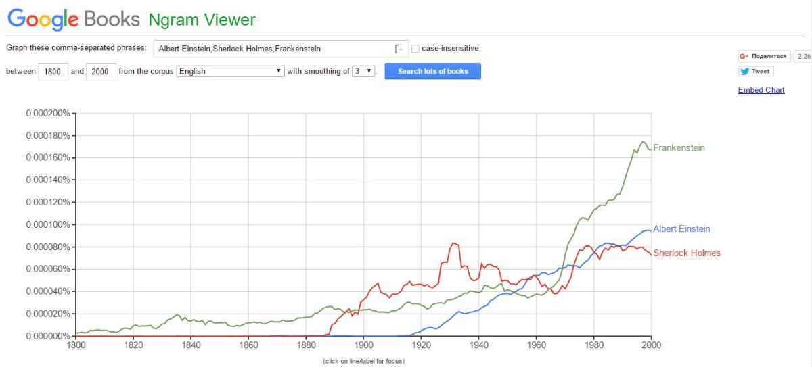Click the 1960 x-axis year label
The height and width of the screenshot is (367, 812).
point(536,345)
